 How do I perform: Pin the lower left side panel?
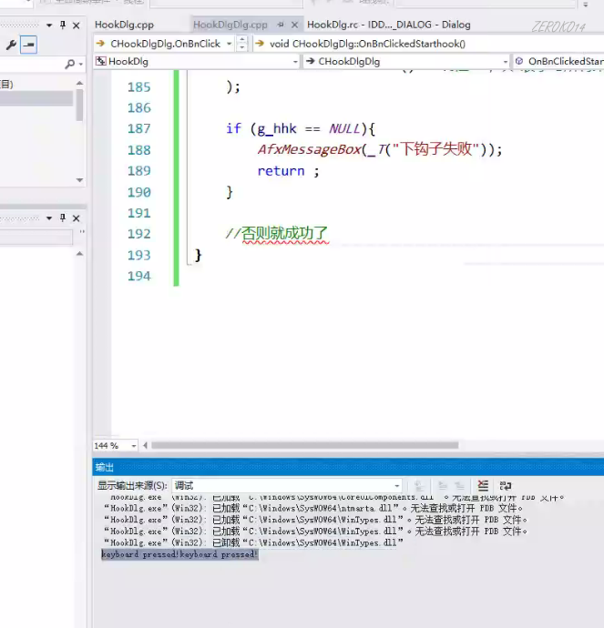coord(63,218)
